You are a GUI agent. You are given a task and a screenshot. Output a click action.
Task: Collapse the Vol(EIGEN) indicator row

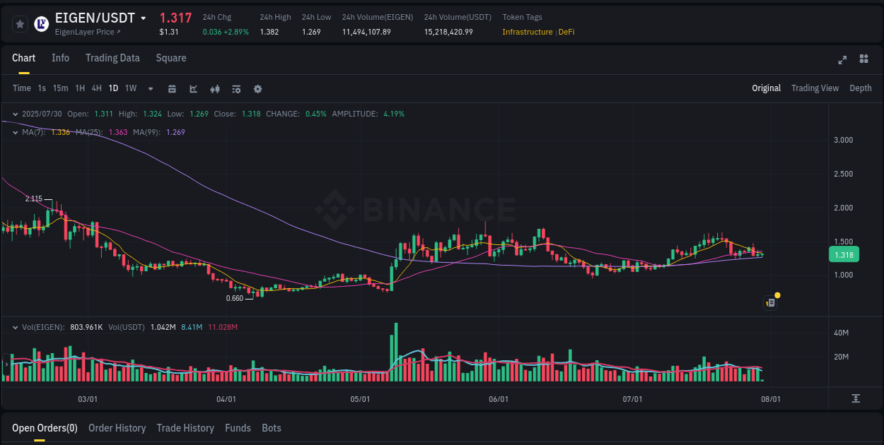coord(14,327)
